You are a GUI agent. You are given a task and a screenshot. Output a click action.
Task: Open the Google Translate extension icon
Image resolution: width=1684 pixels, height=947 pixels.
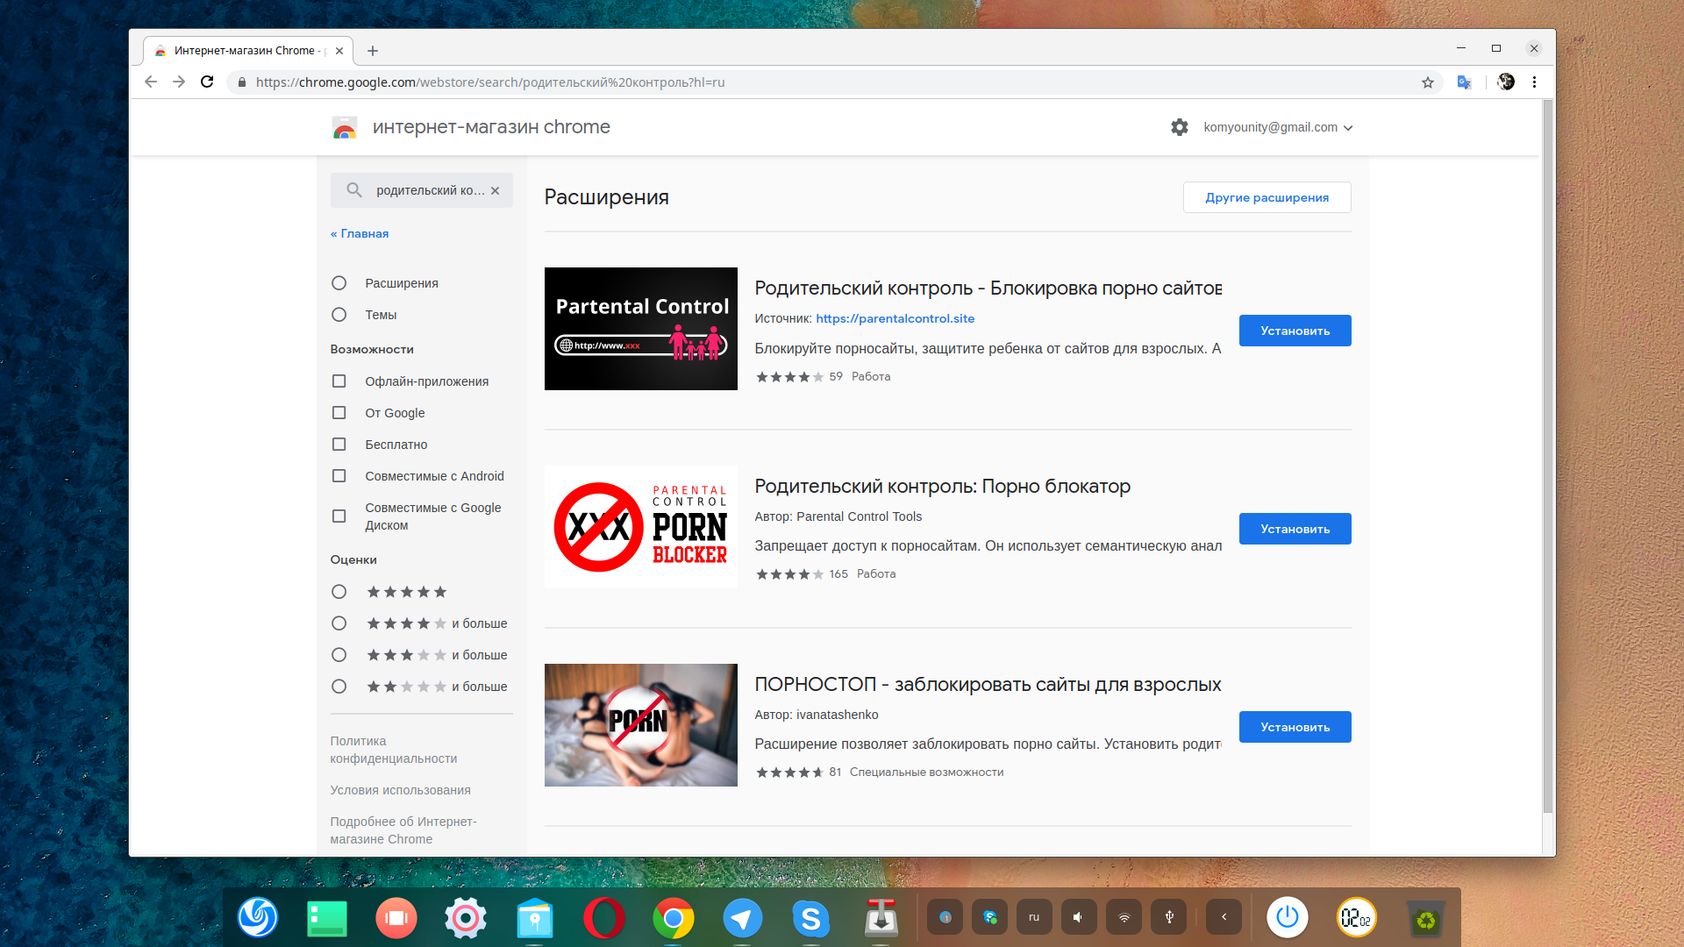1464,82
